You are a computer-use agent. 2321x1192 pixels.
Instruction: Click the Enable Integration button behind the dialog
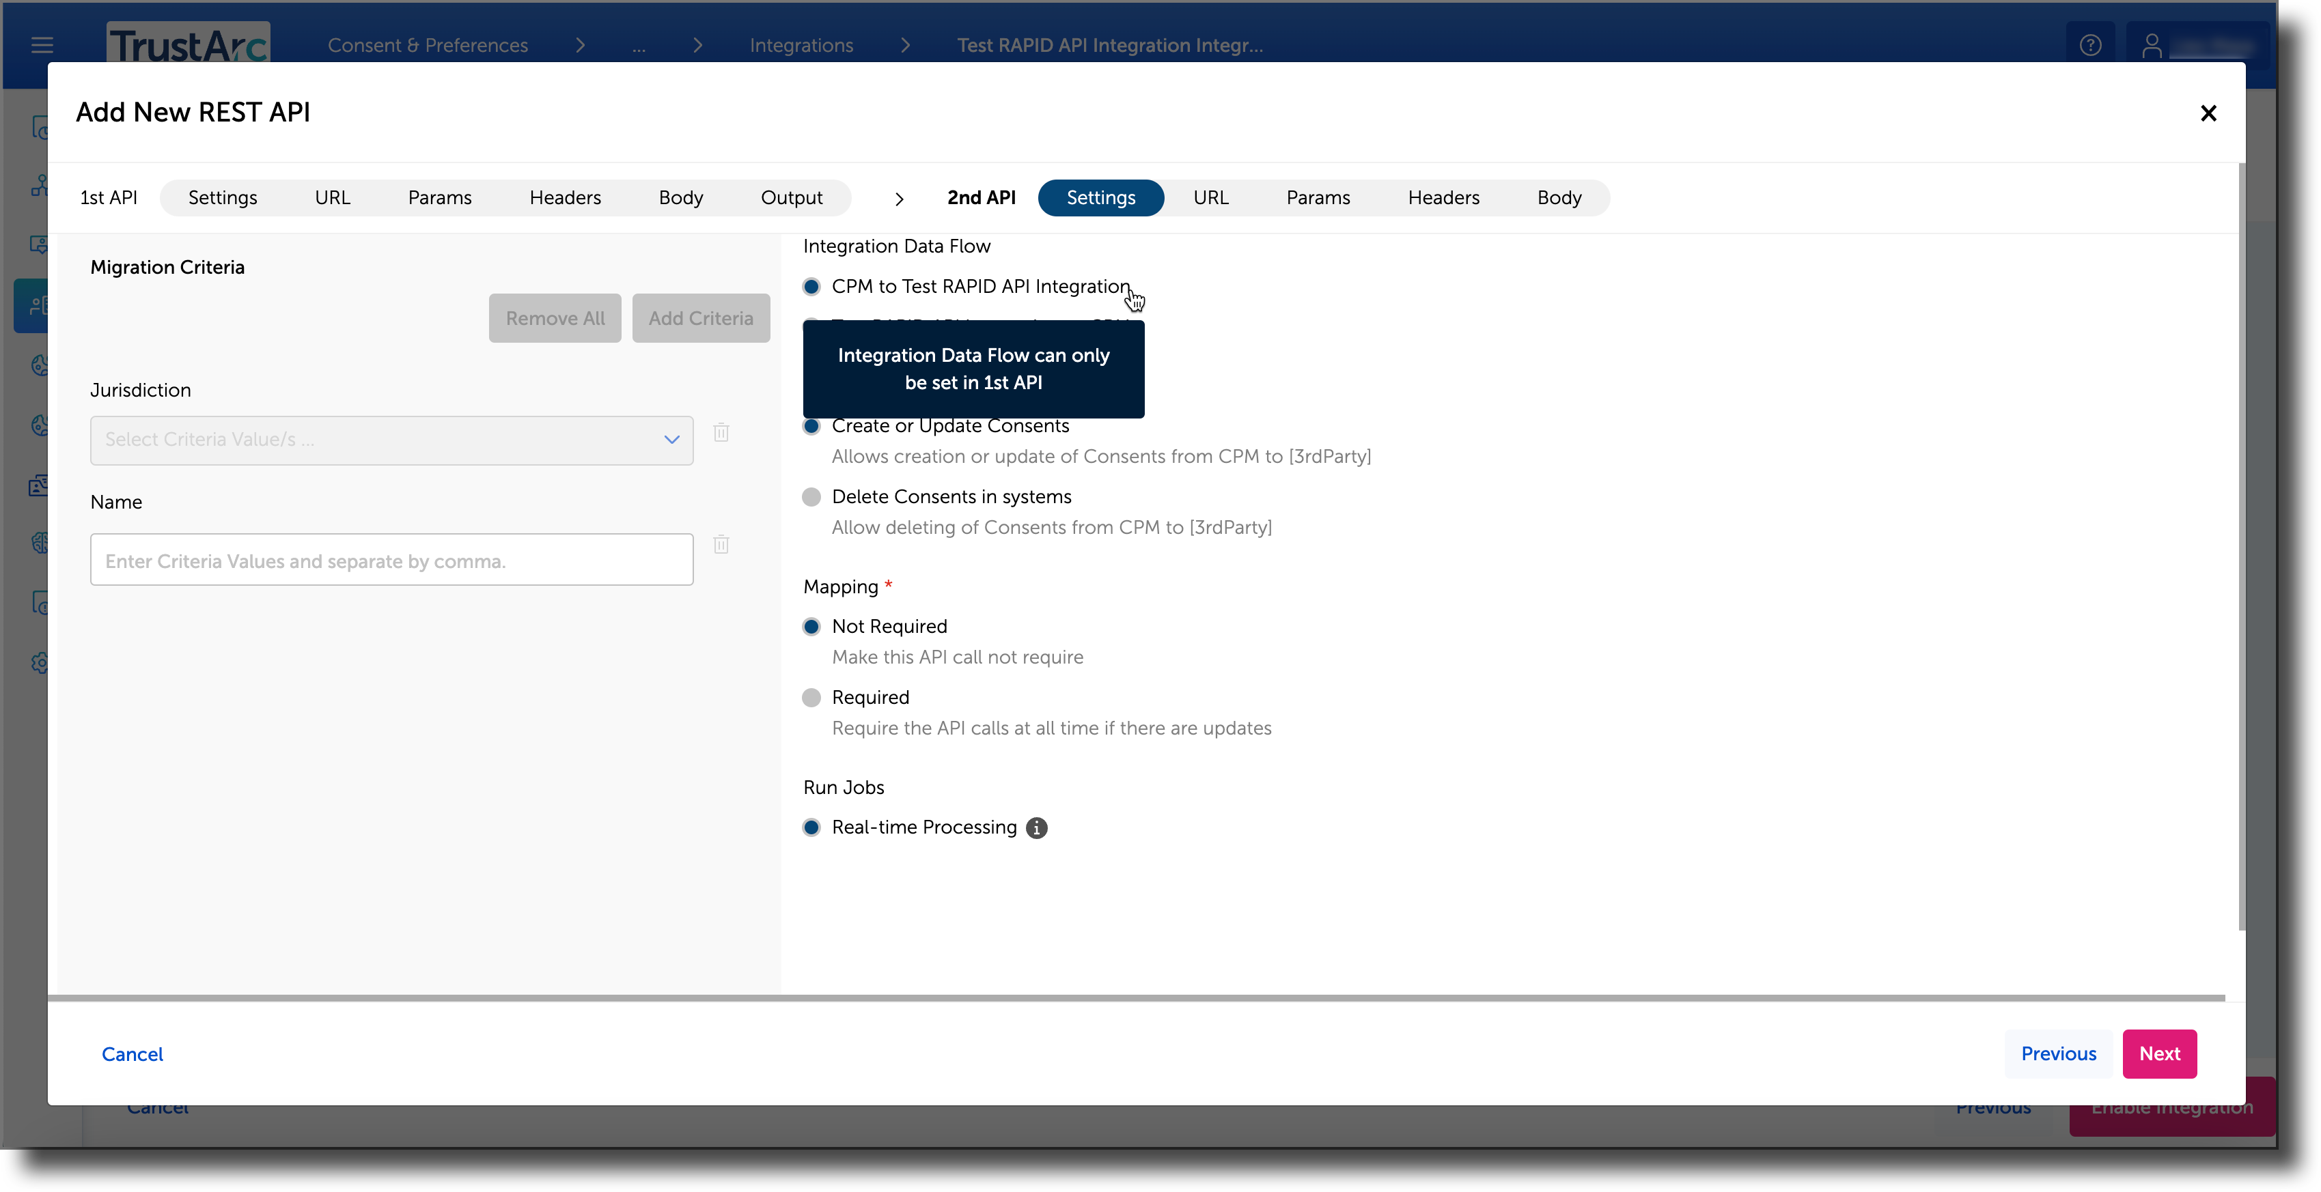[2171, 1107]
